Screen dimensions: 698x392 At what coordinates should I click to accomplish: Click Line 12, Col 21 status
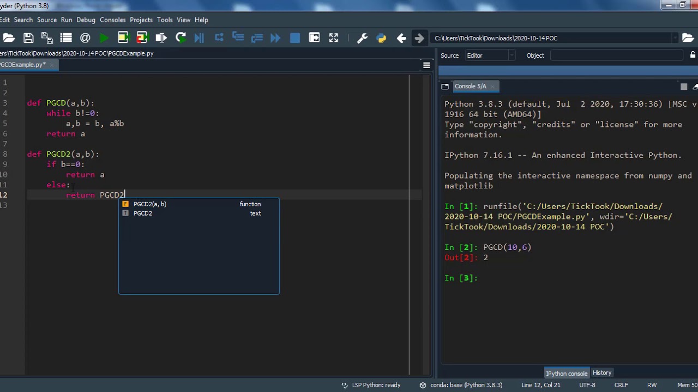540,385
